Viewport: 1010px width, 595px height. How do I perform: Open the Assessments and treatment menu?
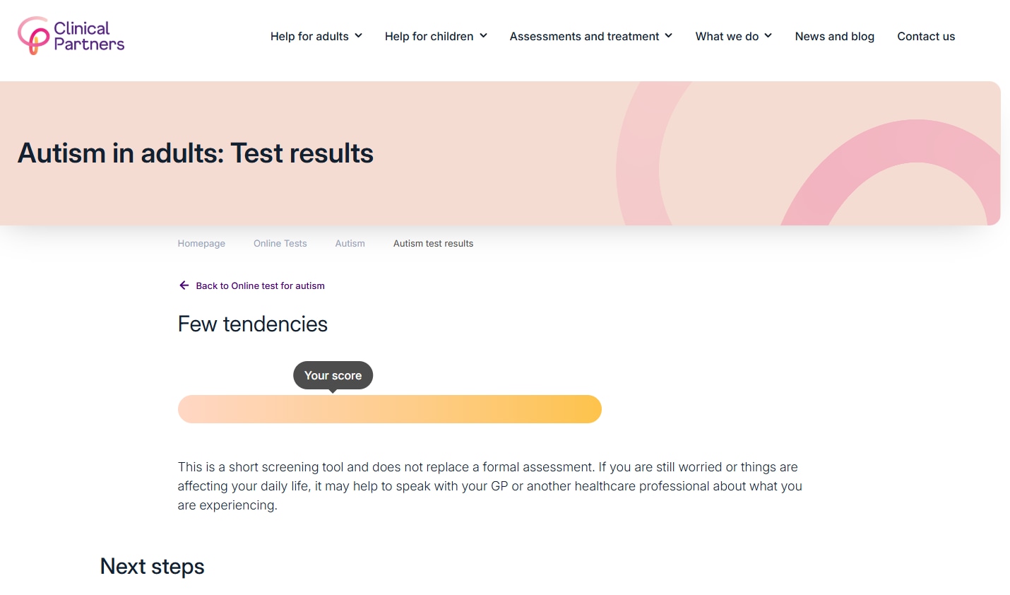click(x=584, y=37)
